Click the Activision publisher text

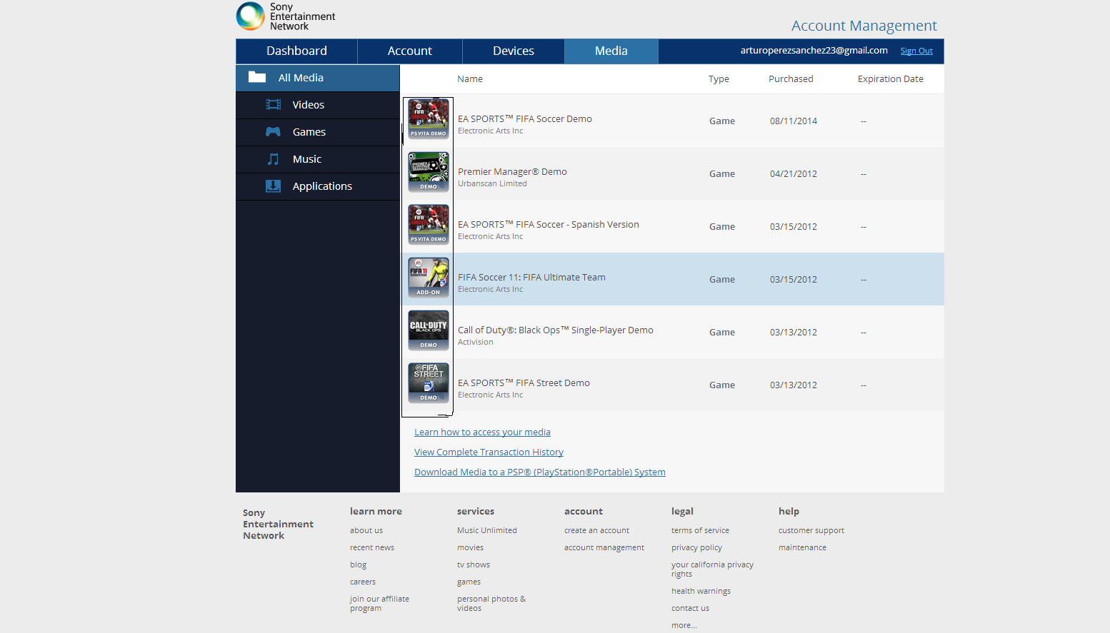tap(476, 342)
